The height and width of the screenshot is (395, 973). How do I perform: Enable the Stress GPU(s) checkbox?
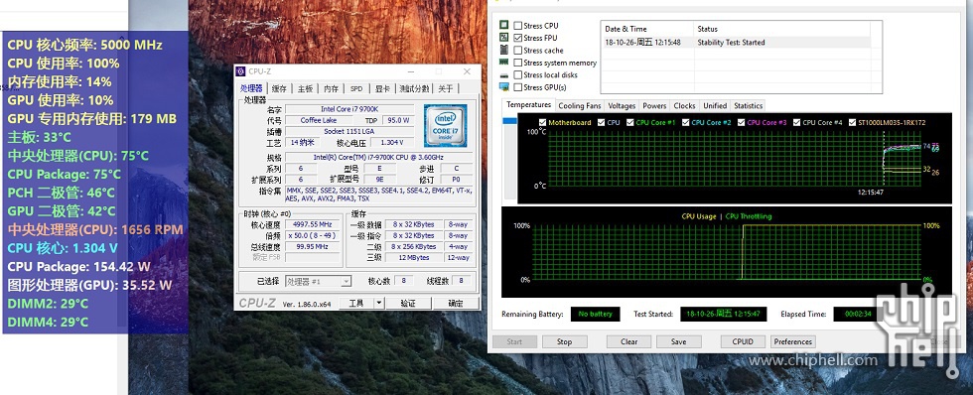pos(517,87)
